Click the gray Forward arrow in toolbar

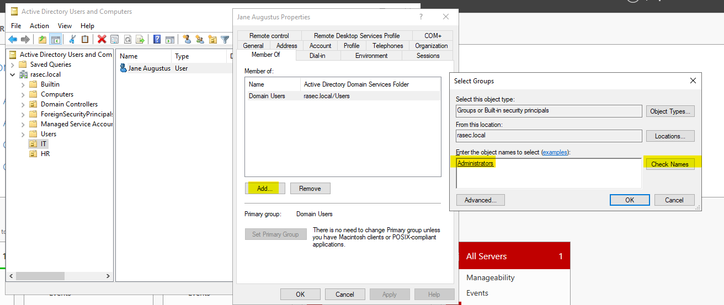(x=25, y=39)
